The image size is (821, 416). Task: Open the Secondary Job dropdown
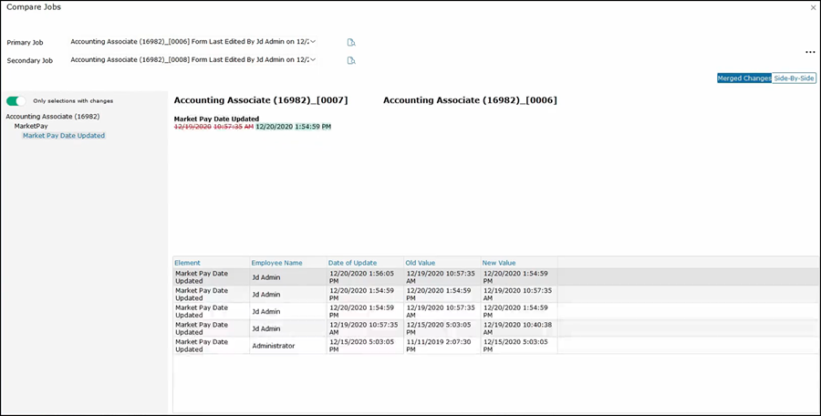(x=313, y=60)
